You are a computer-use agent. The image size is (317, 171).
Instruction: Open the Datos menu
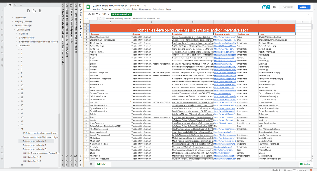tap(134, 9)
